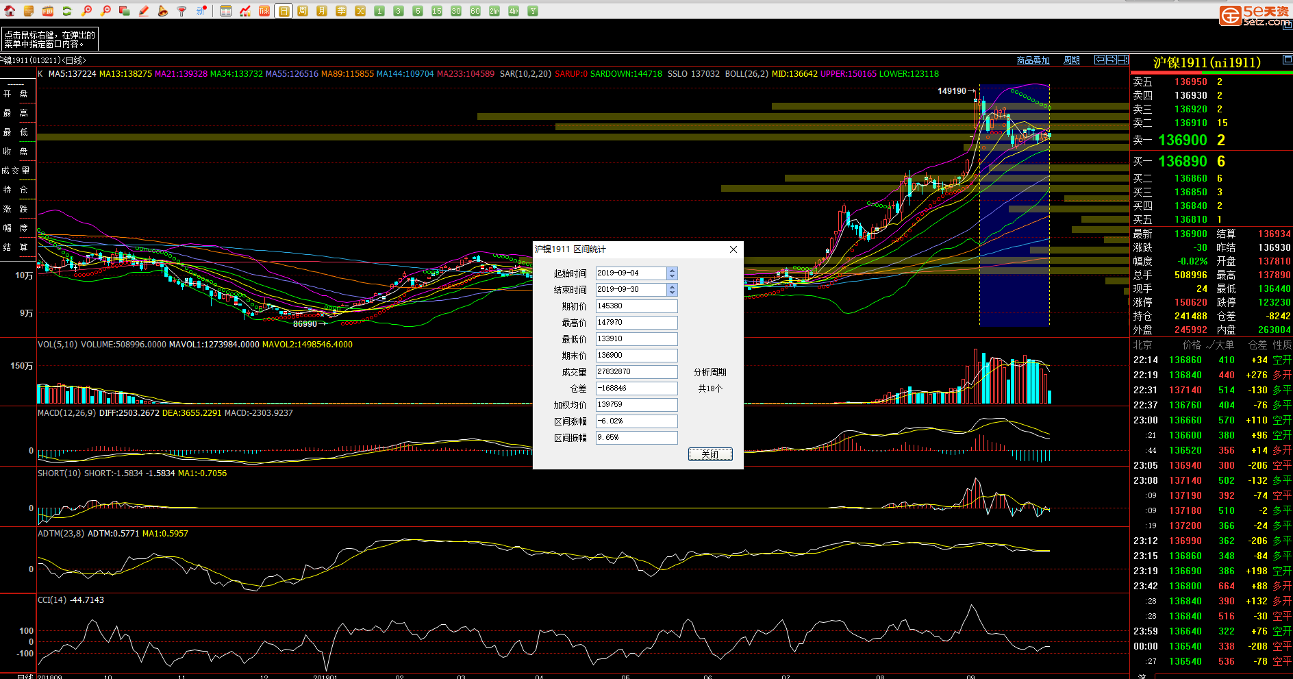Image resolution: width=1293 pixels, height=679 pixels.
Task: Select weekly 周 period button
Action: click(x=303, y=11)
